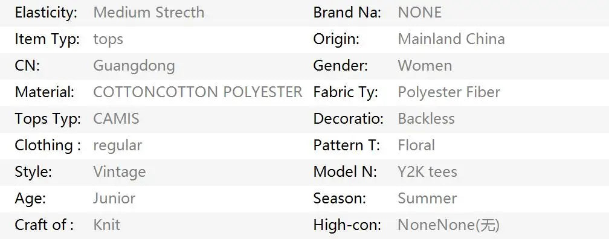Select the CAMIS tops type value

(x=116, y=118)
